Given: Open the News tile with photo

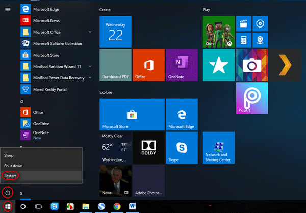Looking at the screenshot, I should tap(116, 181).
